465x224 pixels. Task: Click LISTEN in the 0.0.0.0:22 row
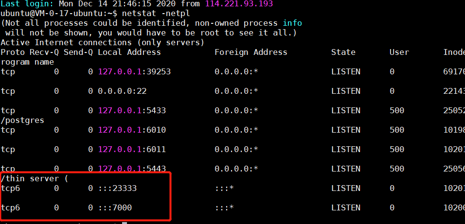click(346, 91)
